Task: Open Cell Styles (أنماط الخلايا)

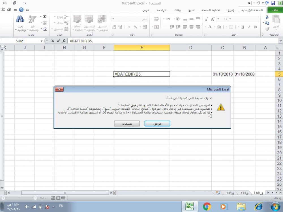Action: coord(77,23)
